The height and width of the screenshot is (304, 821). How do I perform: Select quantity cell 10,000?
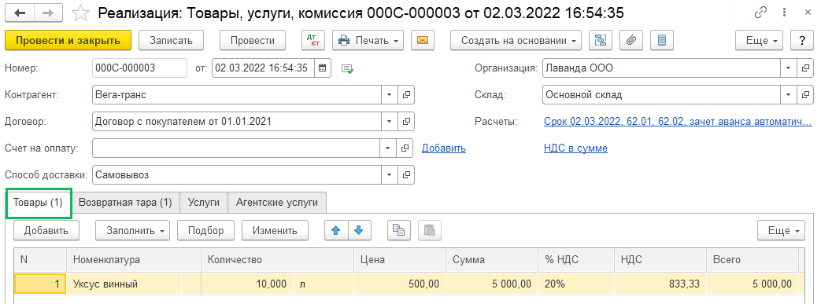point(246,284)
